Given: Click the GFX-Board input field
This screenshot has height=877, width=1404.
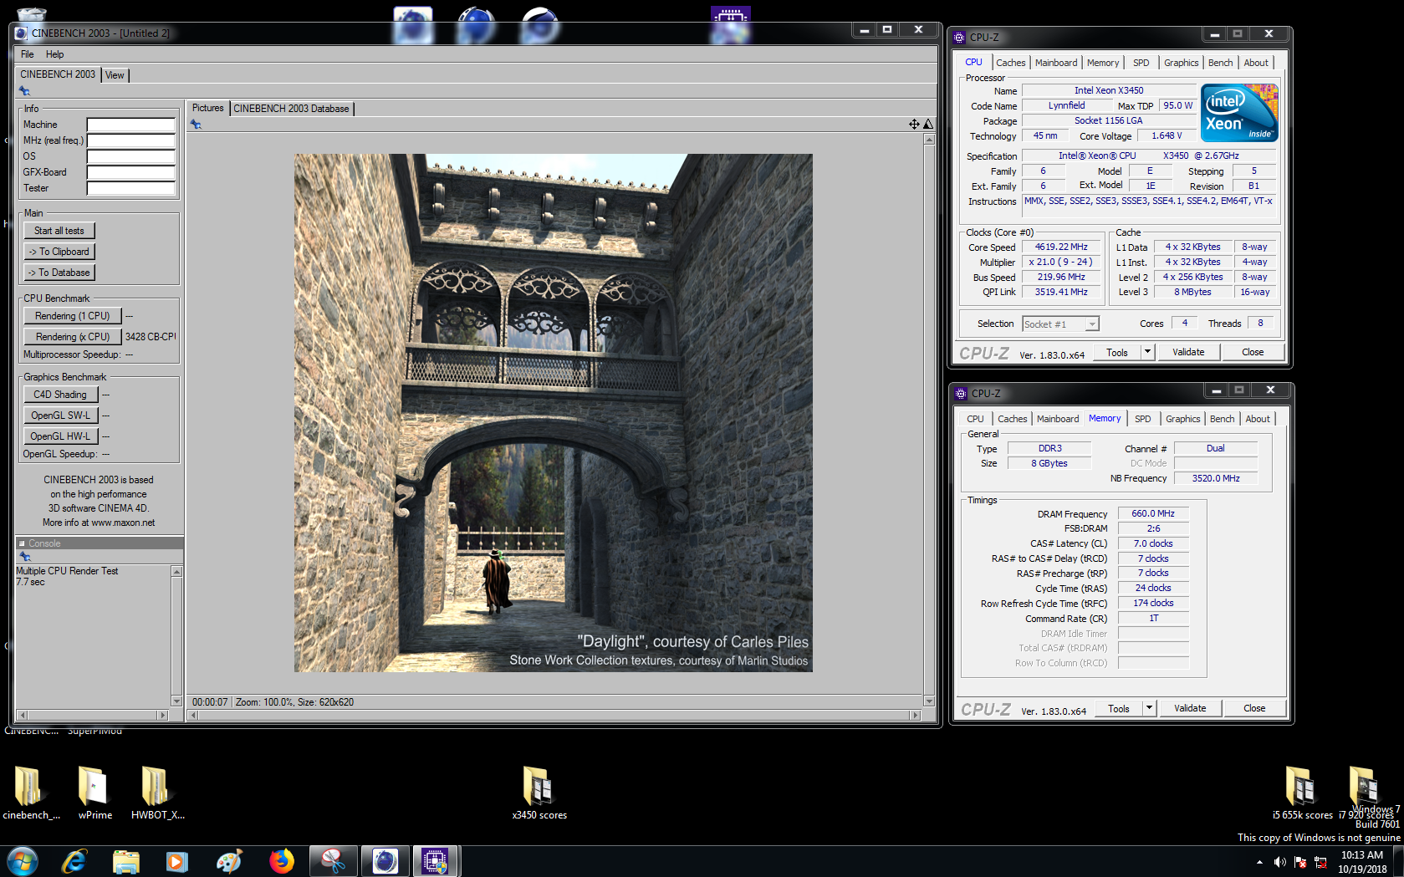Looking at the screenshot, I should [x=131, y=172].
